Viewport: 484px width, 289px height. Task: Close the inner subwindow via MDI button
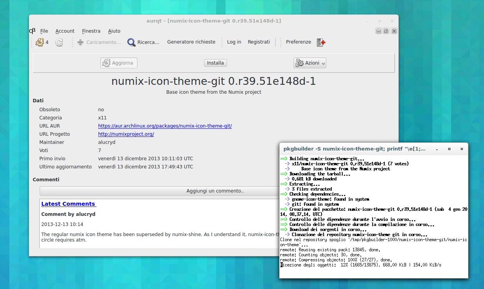tap(394, 31)
